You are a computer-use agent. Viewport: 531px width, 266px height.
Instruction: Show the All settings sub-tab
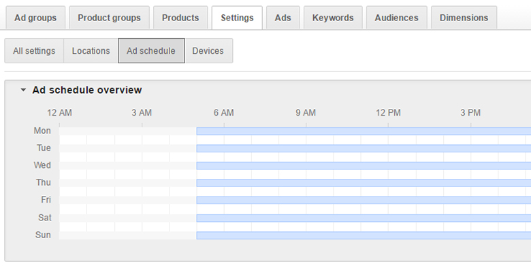point(34,51)
